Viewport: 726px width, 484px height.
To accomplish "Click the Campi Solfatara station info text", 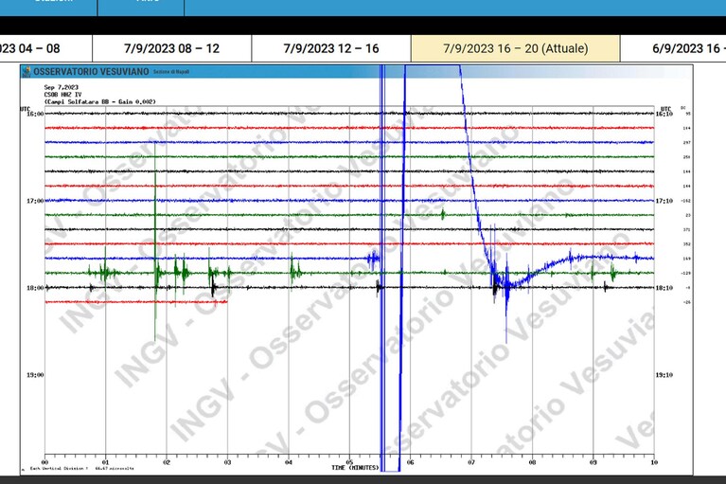I will click(100, 101).
